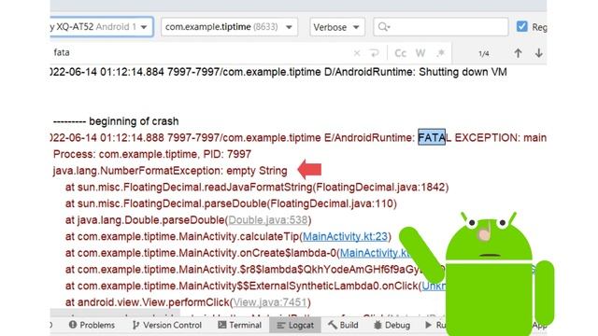Open the Verbose log level dropdown
Viewport: 598px width, 336px height.
(337, 27)
